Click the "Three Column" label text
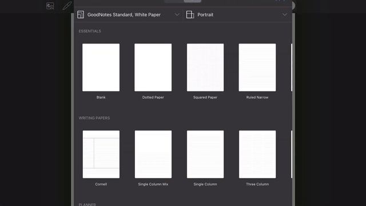366x206 pixels. (257, 184)
